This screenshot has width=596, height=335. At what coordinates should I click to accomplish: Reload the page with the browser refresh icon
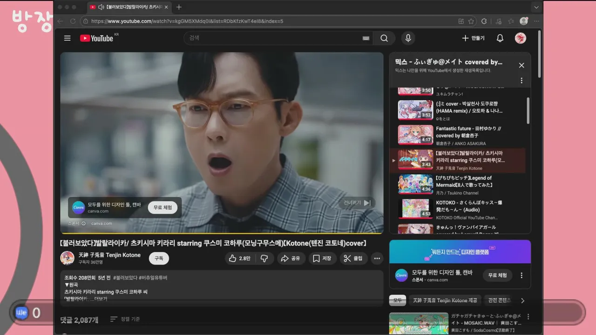[73, 21]
